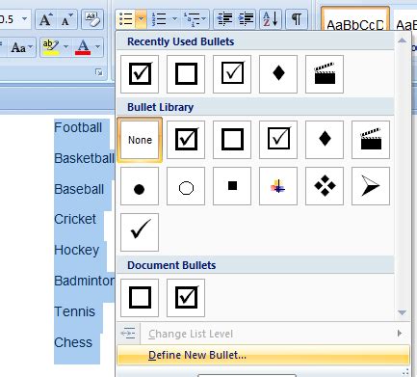Click the word Chess in the document

pyautogui.click(x=73, y=342)
